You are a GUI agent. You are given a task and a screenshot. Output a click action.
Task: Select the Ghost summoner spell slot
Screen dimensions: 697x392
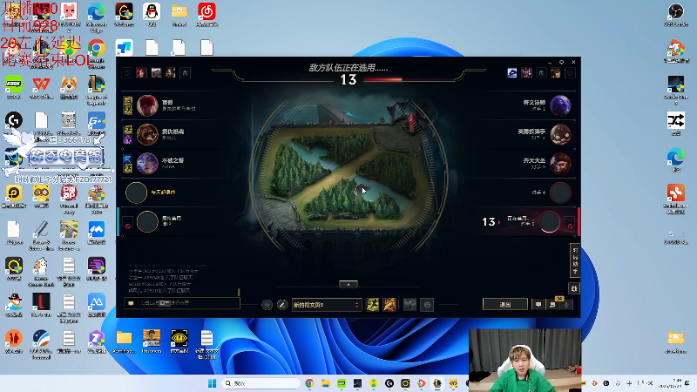[372, 305]
